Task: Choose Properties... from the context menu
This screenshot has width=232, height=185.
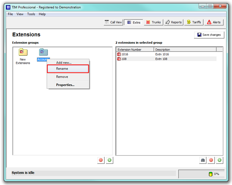Action: click(x=68, y=85)
